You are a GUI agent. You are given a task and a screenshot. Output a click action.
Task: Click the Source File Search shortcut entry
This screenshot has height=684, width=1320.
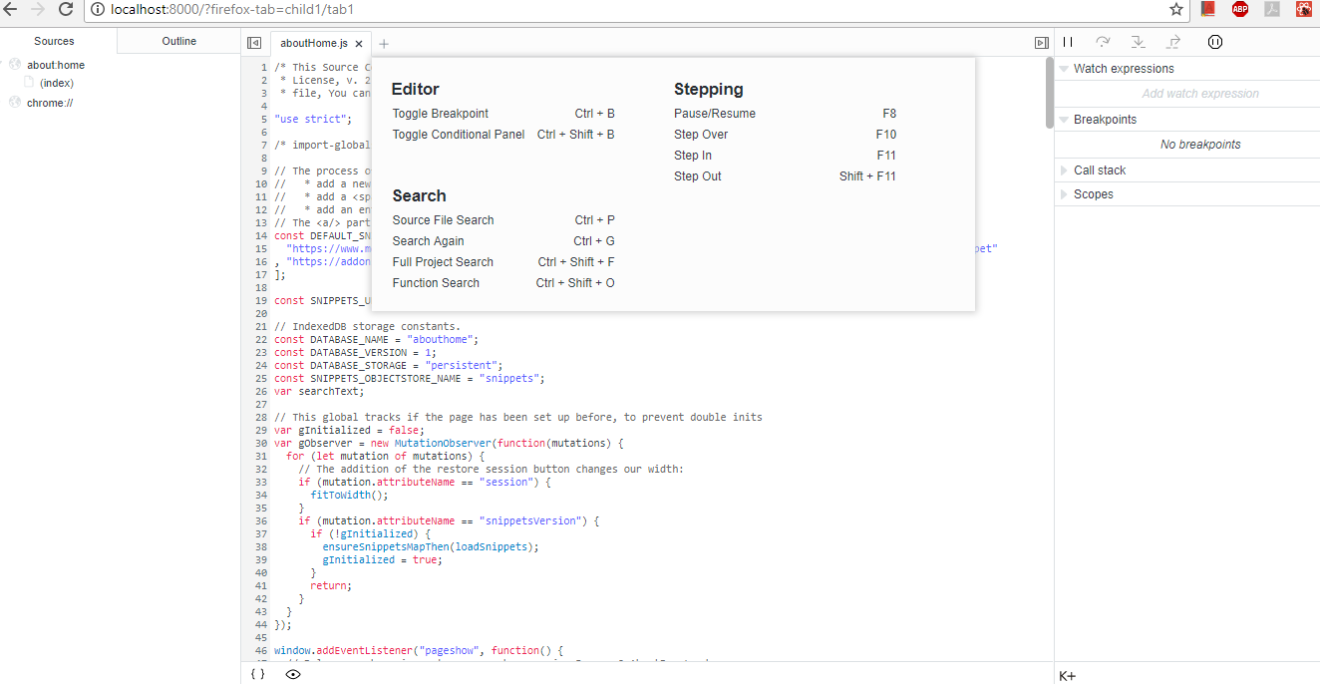point(503,220)
